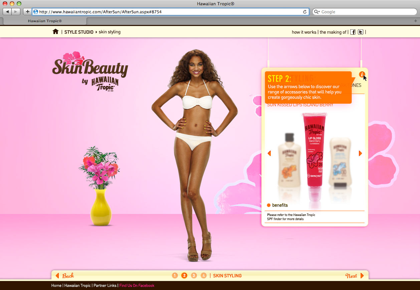Click the Google search field

365,12
